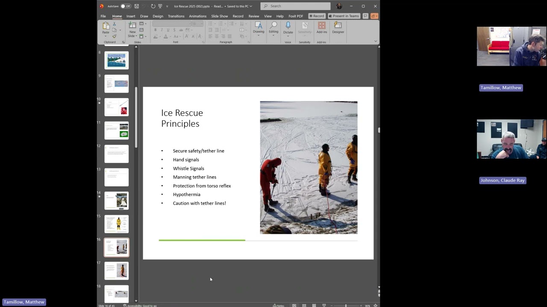Screen dimensions: 547x307
Task: Click the zoom out minus button
Action: tap(332, 306)
